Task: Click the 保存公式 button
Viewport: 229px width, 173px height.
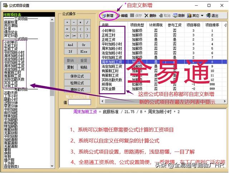Action: click(x=77, y=76)
